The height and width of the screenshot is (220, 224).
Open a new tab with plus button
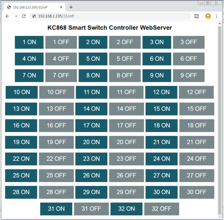(71, 7)
